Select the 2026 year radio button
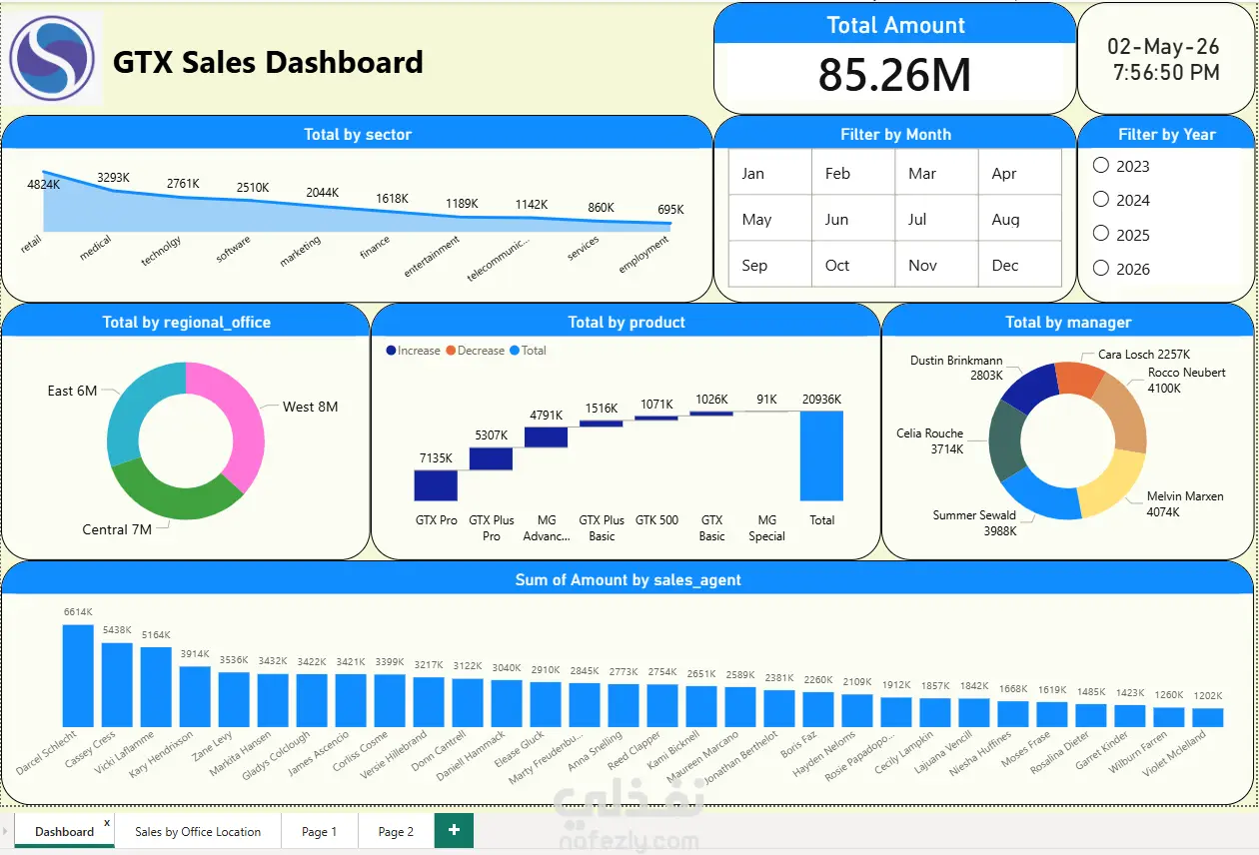Viewport: 1259px width, 855px height. click(1101, 268)
